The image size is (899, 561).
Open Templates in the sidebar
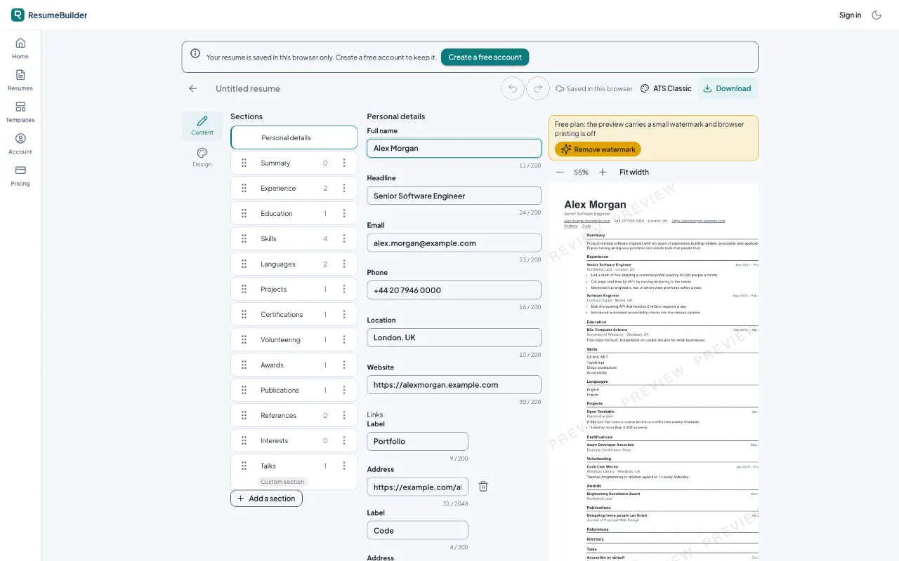click(20, 111)
